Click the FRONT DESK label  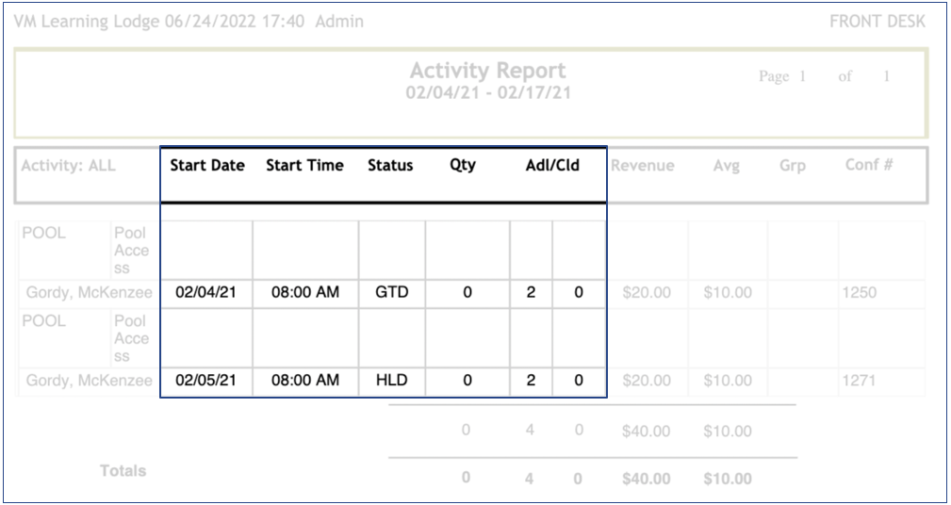[x=877, y=22]
